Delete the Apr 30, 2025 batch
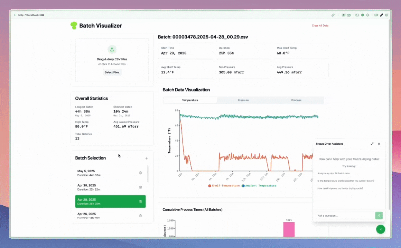This screenshot has width=401, height=248. pos(140,187)
